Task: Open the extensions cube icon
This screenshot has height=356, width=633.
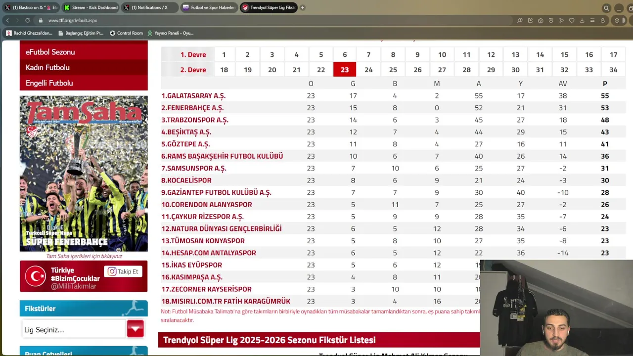Action: pos(617,20)
